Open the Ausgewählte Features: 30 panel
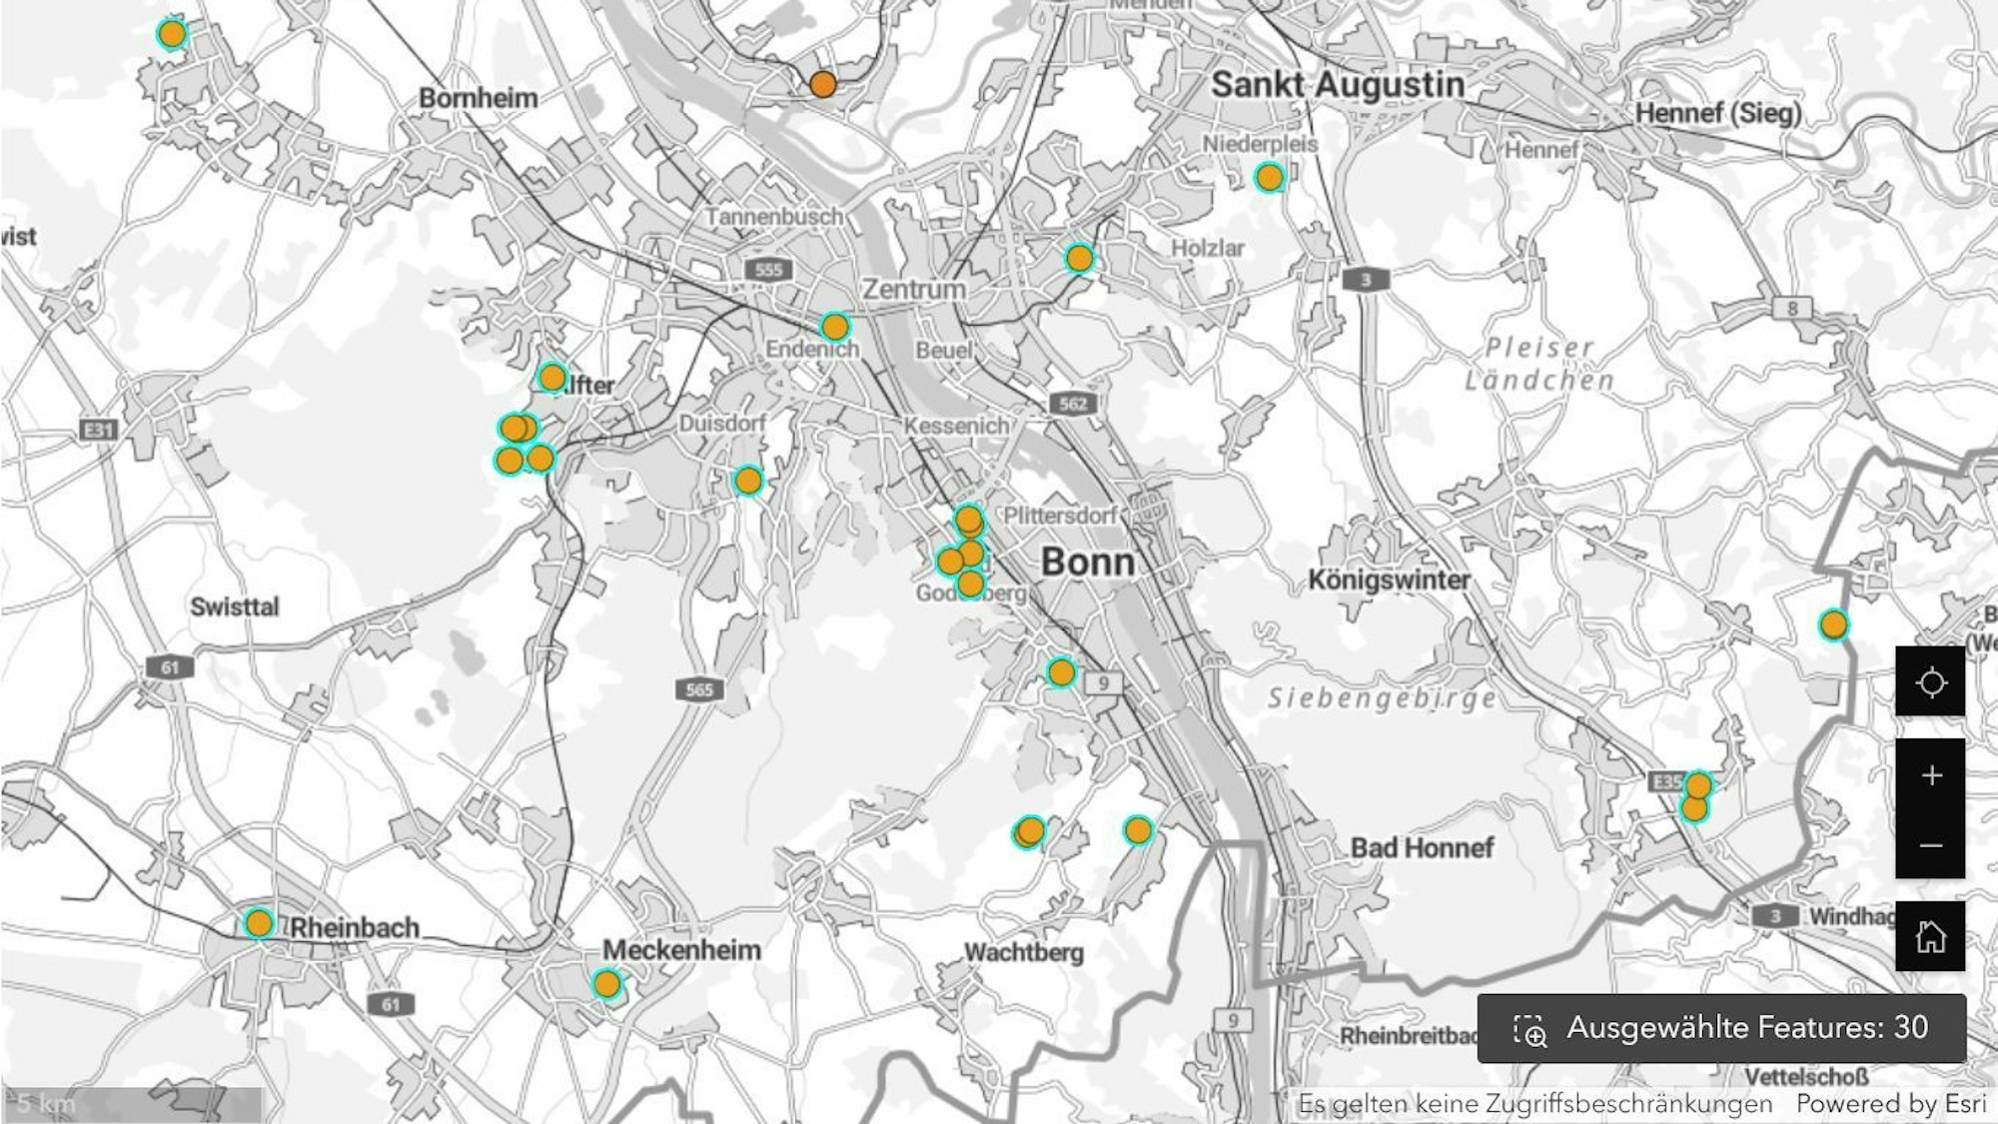 (1746, 1028)
